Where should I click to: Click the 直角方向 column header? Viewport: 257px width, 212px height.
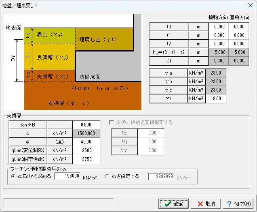click(x=239, y=17)
